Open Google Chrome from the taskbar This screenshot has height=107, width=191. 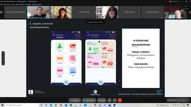[56, 105]
